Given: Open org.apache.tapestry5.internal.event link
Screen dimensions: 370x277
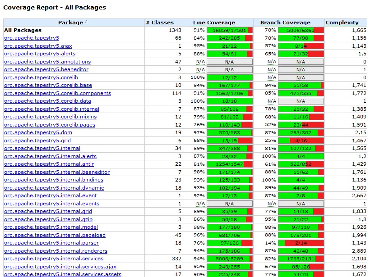Looking at the screenshot, I should click(50, 196).
